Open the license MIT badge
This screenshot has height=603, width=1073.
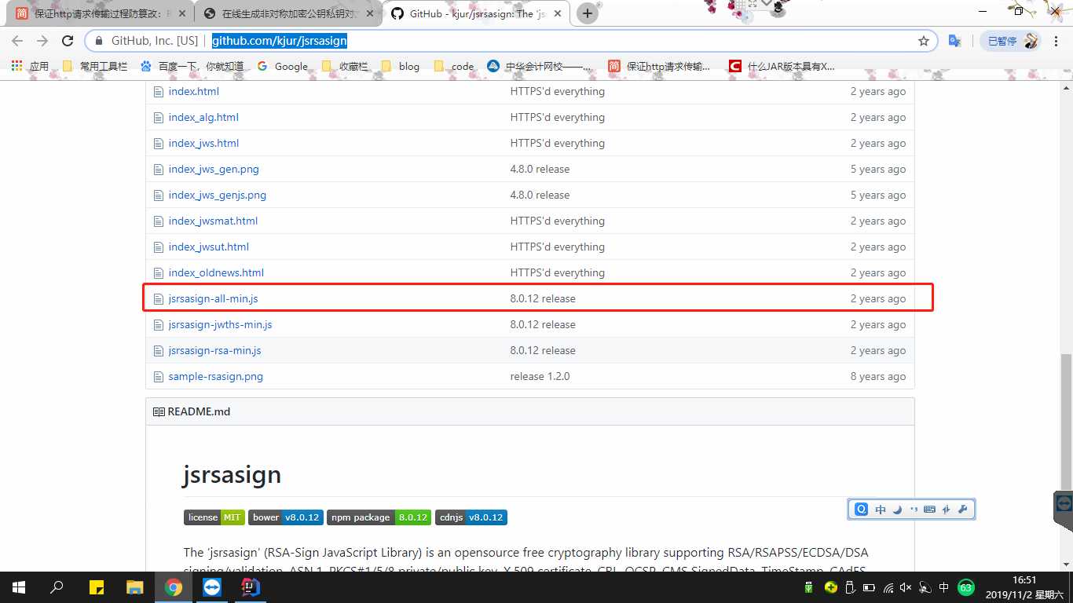[x=214, y=517]
